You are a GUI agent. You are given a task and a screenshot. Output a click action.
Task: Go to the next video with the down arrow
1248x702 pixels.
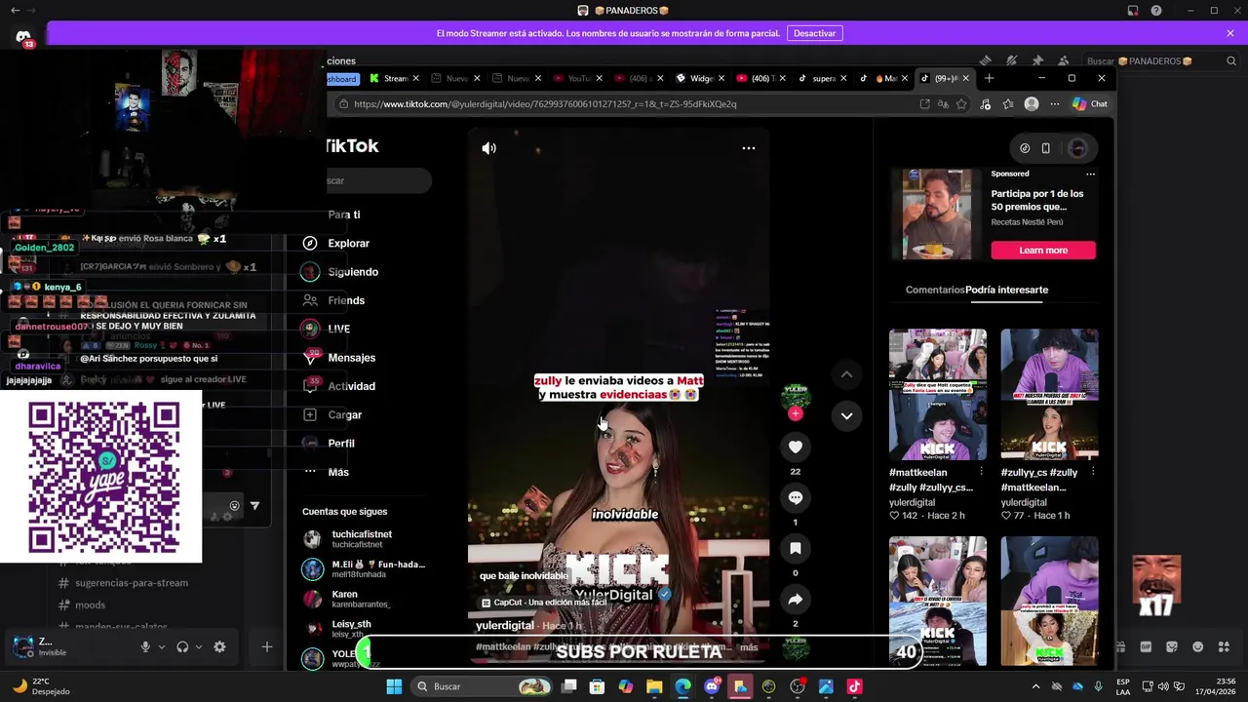click(x=846, y=415)
